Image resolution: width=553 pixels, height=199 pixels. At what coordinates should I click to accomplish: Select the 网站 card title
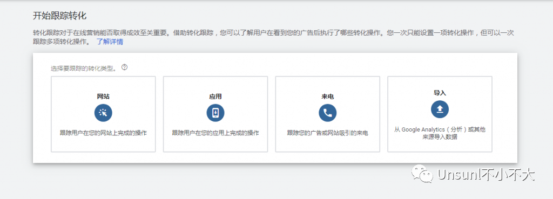click(103, 96)
